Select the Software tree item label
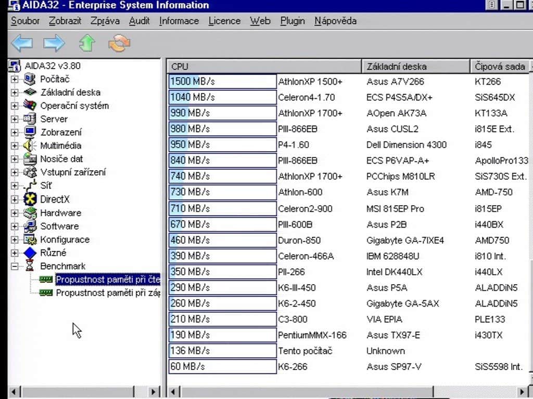 point(59,226)
